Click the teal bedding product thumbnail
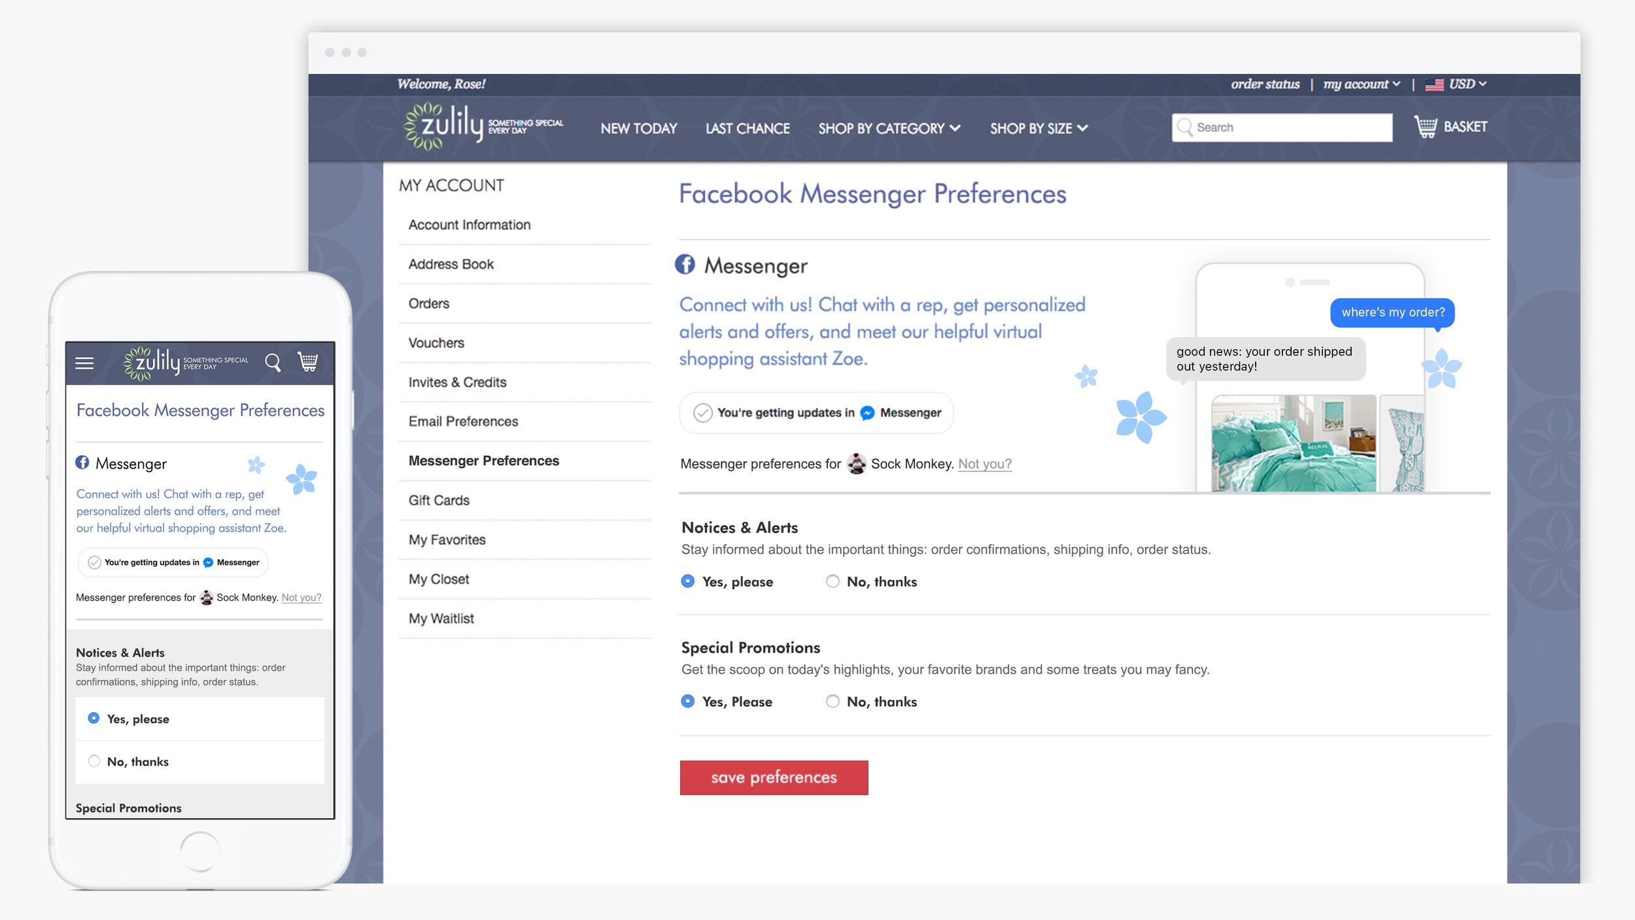The image size is (1635, 920). click(1293, 443)
